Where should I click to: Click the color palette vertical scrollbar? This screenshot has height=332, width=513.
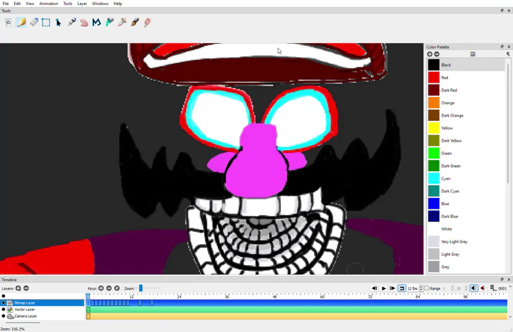click(508, 124)
